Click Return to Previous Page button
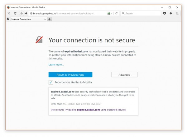187x137 pixels. (70, 75)
